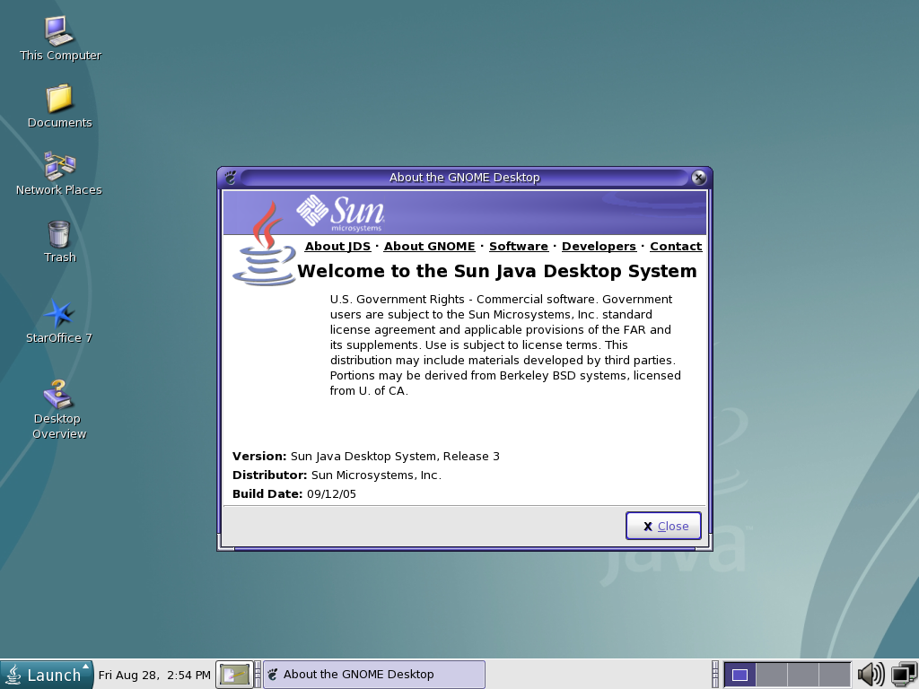
Task: Click the About JDS link
Action: (337, 247)
